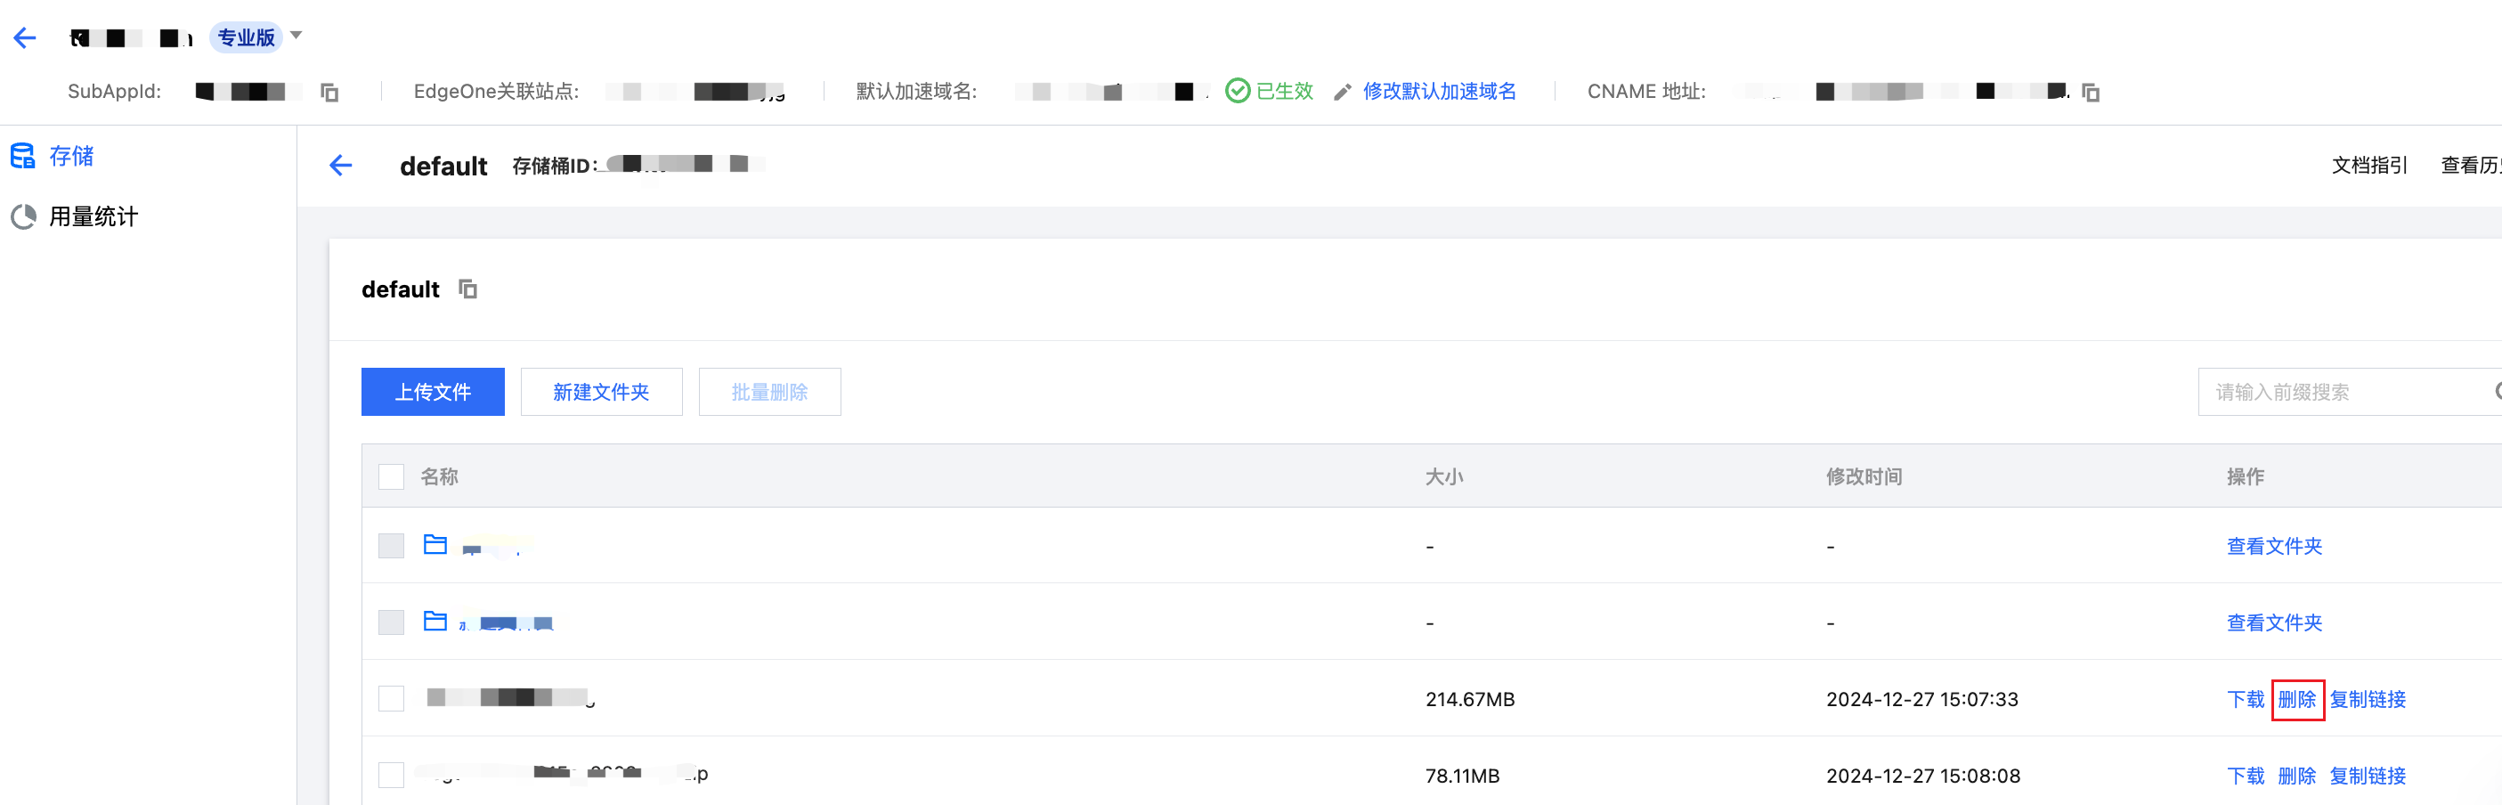Image resolution: width=2502 pixels, height=805 pixels.
Task: Select the checkbox for the 214.67MB file
Action: point(392,699)
